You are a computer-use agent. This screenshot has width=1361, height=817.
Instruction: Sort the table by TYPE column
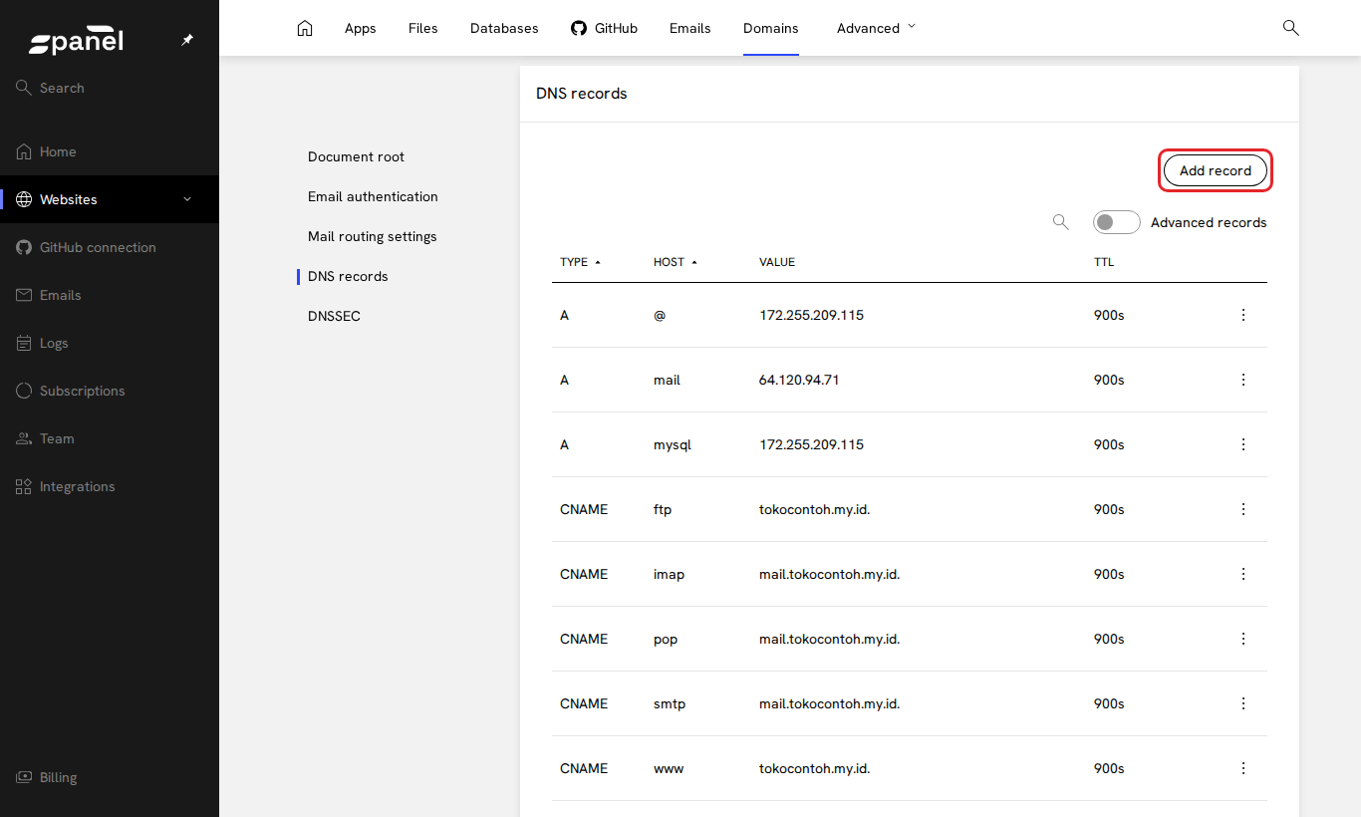click(x=581, y=262)
